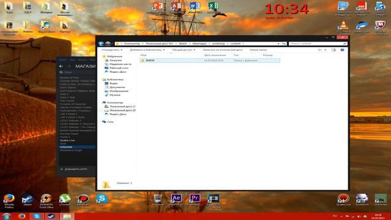
Task: Open the Vegas Pro desktop shortcut
Action: 213,200
